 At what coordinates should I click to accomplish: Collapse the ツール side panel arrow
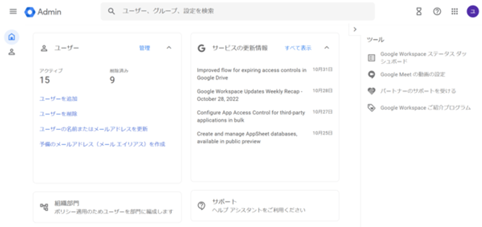click(x=355, y=29)
